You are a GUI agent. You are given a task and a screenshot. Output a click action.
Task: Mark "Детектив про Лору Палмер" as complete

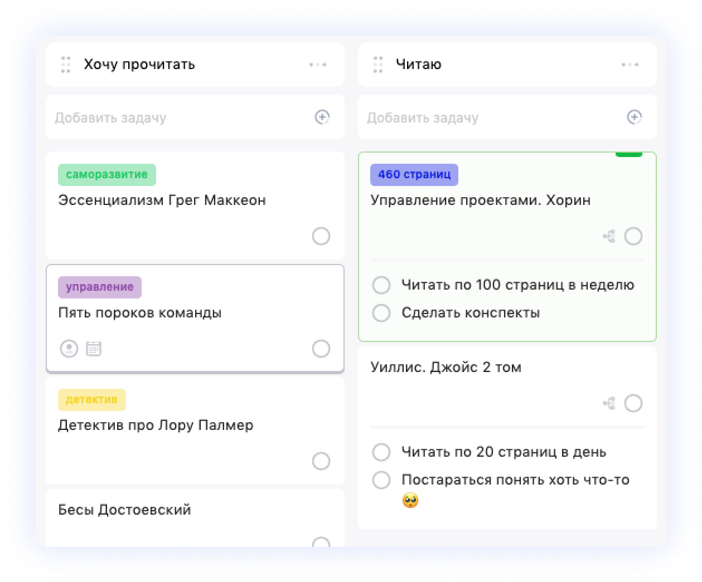coord(321,461)
